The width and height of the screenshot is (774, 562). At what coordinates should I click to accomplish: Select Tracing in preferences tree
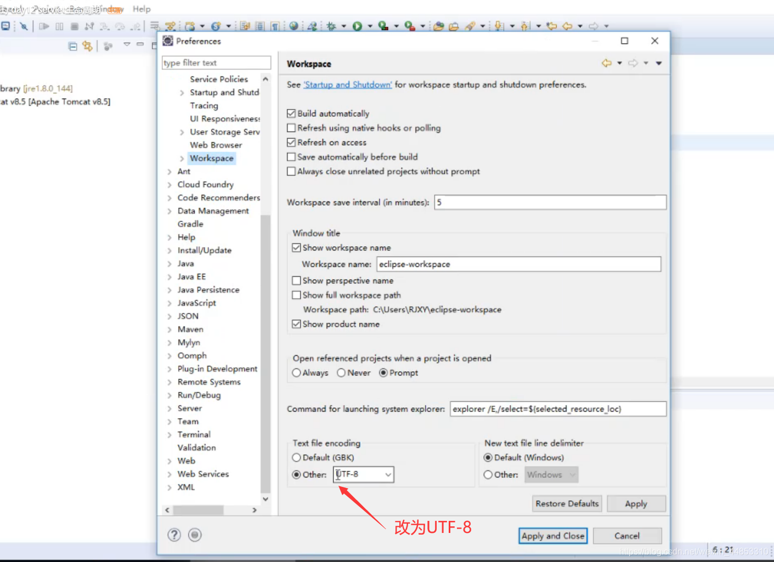pyautogui.click(x=204, y=106)
